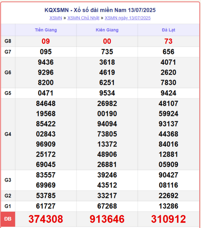Screen dimensions: 201x228
Task: Select Đà Lạt G8 number 73
Action: pos(168,41)
